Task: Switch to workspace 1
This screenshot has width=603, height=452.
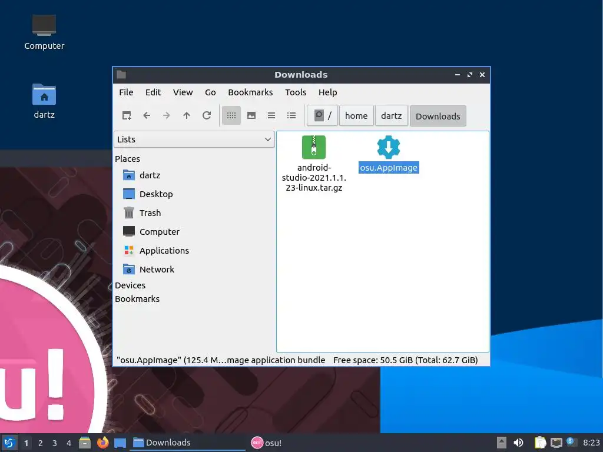Action: pos(26,443)
